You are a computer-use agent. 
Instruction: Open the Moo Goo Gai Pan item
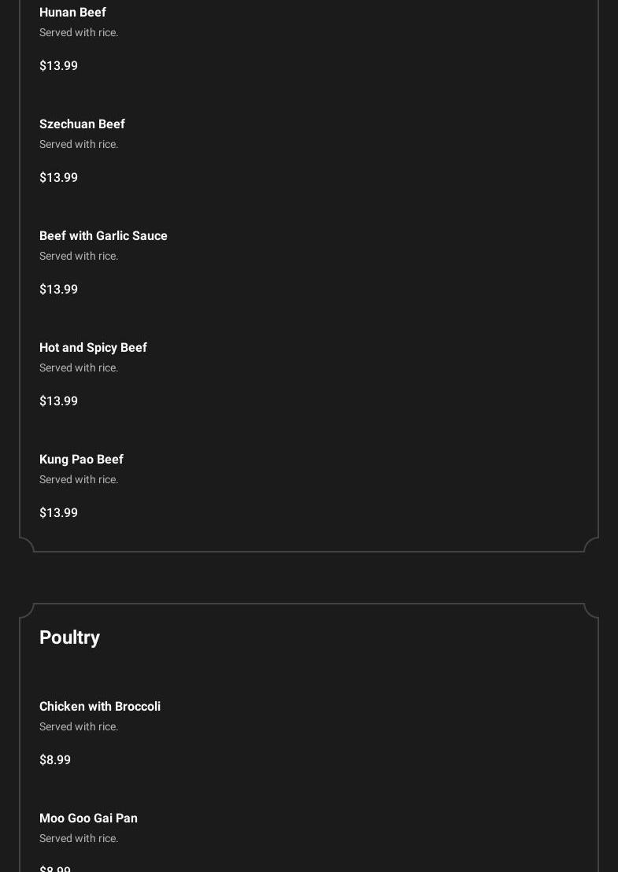click(88, 818)
